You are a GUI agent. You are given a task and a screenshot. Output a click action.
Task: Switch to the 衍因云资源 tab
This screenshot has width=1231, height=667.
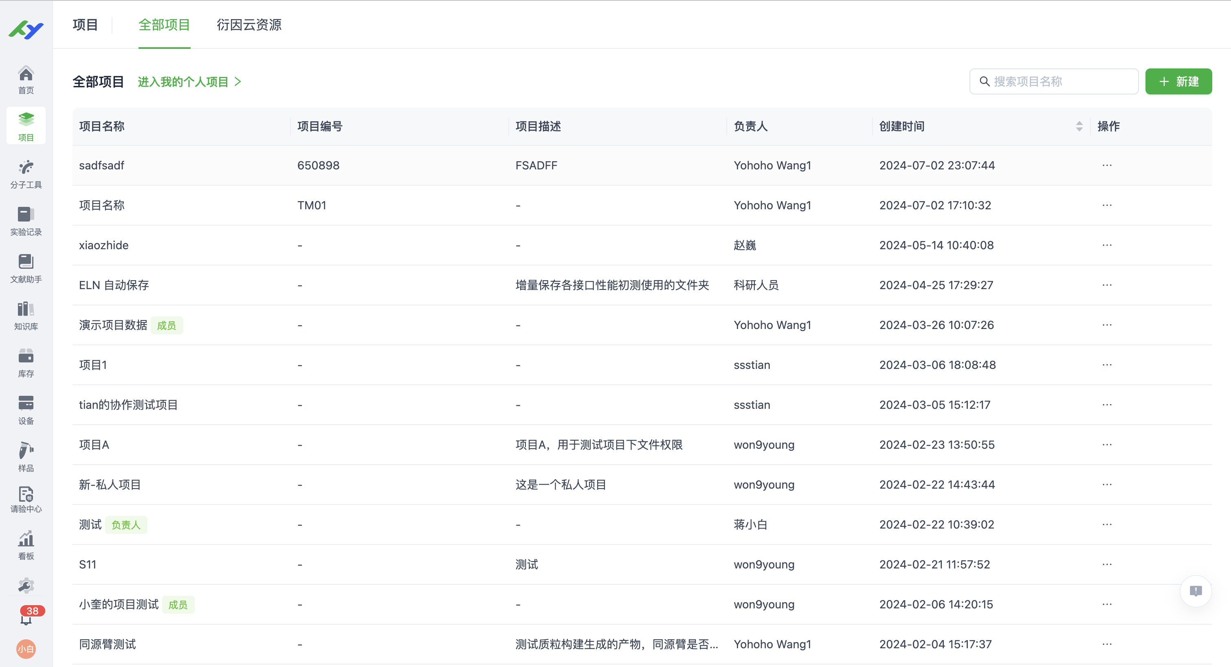pyautogui.click(x=249, y=25)
